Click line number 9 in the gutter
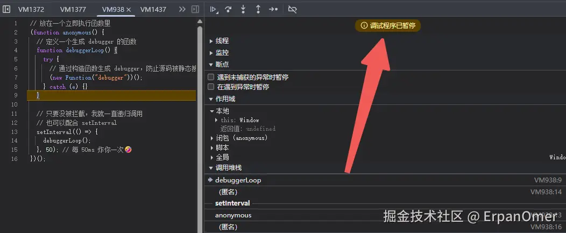The width and height of the screenshot is (566, 233). tap(16, 95)
